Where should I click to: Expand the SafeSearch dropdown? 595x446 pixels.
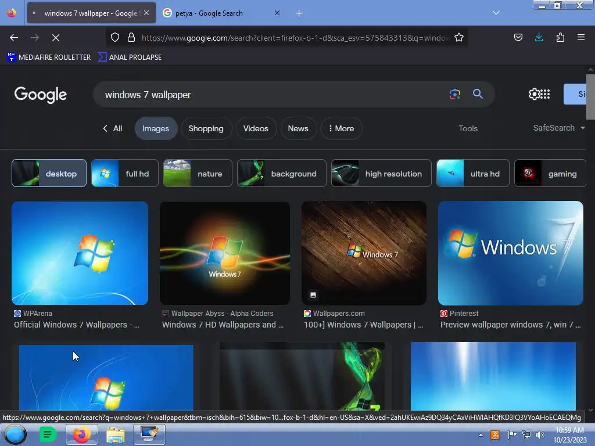click(558, 128)
